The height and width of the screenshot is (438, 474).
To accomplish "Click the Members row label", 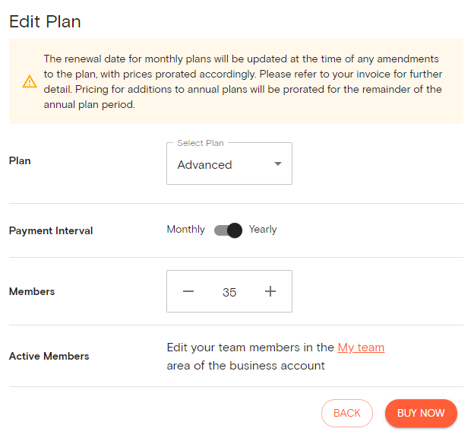I will [32, 291].
